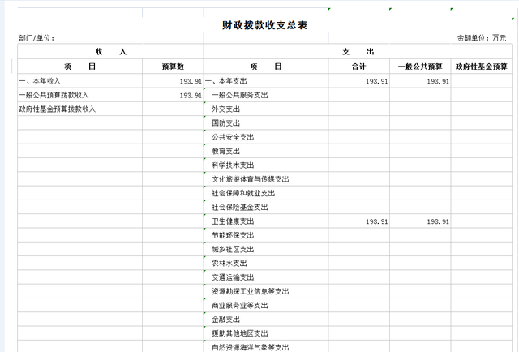Click the title 财政拨款收支总表

coord(264,25)
